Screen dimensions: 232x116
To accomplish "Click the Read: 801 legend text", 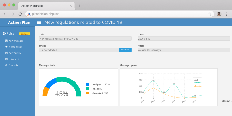I will pyautogui.click(x=98, y=89).
